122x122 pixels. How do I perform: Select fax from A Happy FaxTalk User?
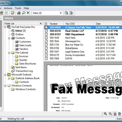(83, 27)
